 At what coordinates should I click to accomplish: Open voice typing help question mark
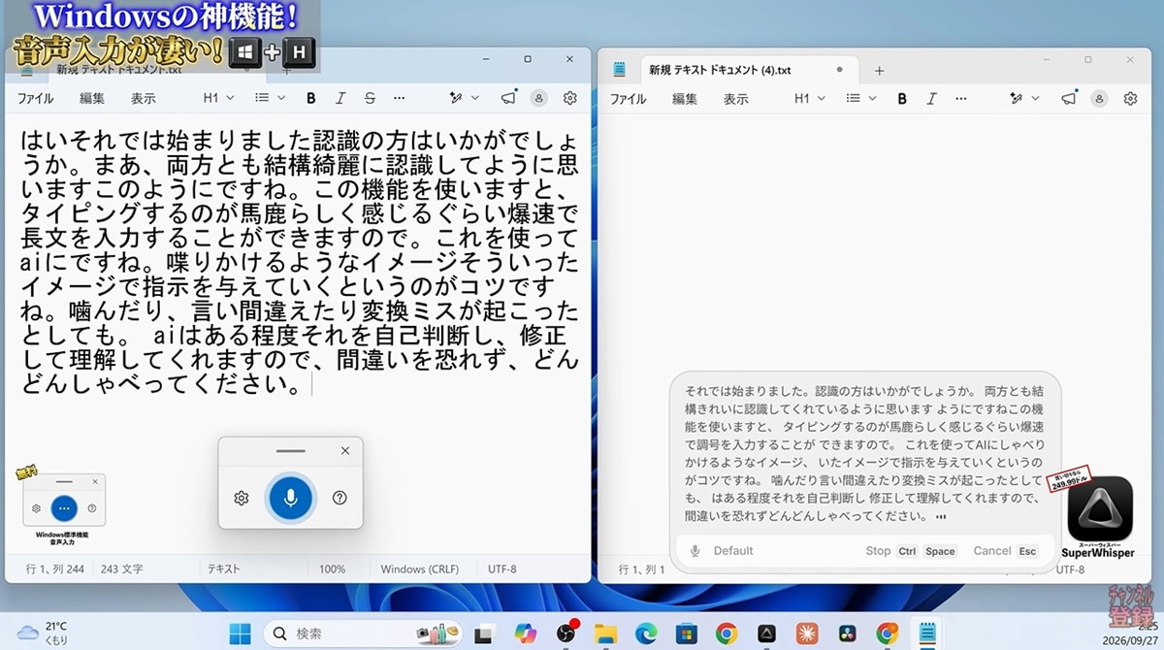click(x=339, y=498)
